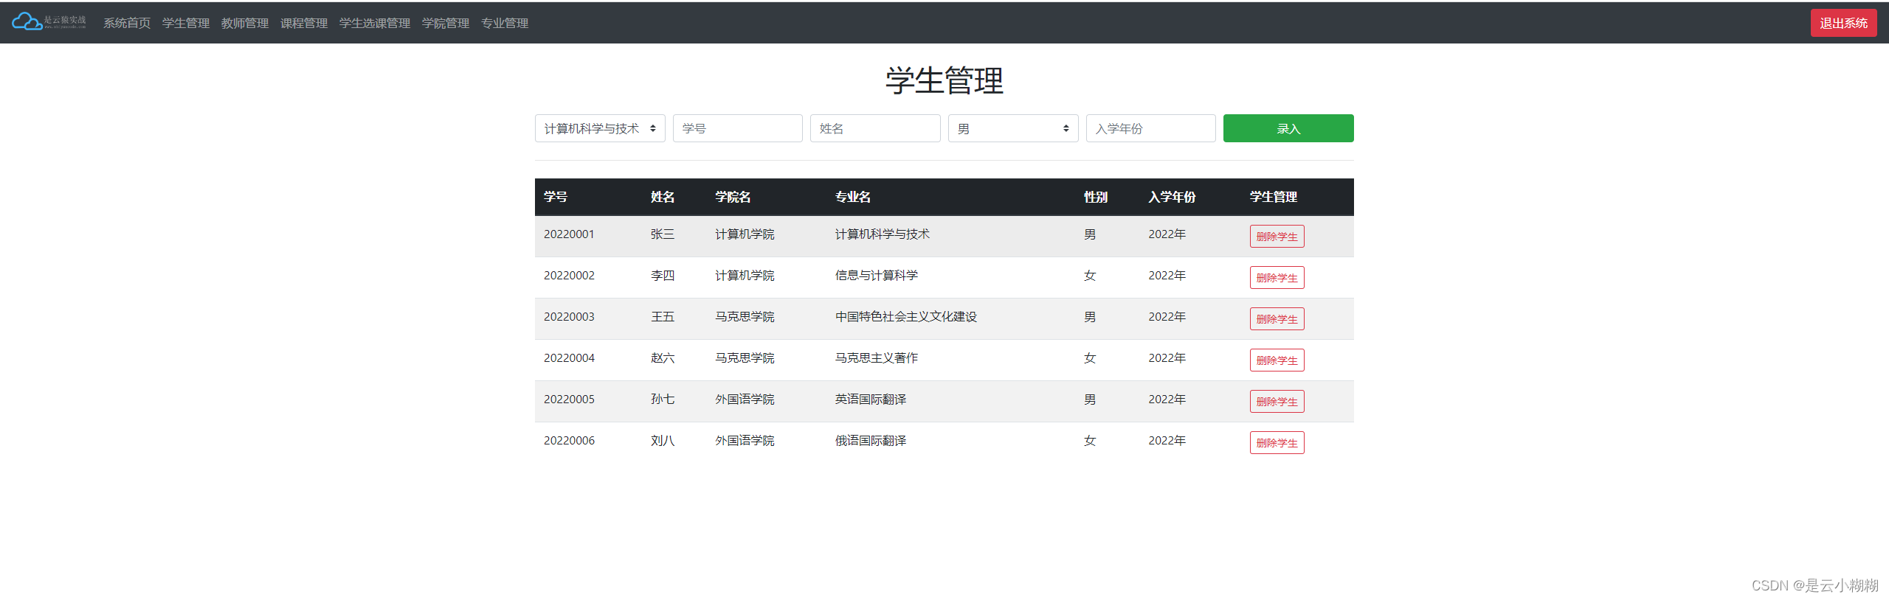
Task: Switch to 学院管理 page
Action: (446, 23)
